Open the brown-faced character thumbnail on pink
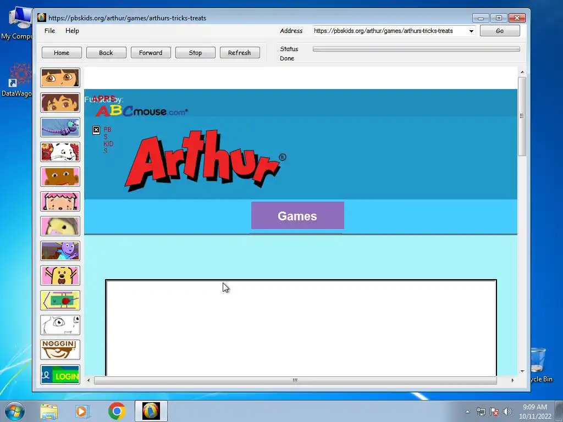This screenshot has width=563, height=422. point(60,176)
